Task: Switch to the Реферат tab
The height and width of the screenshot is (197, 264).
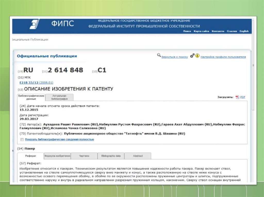Action: pos(30,156)
